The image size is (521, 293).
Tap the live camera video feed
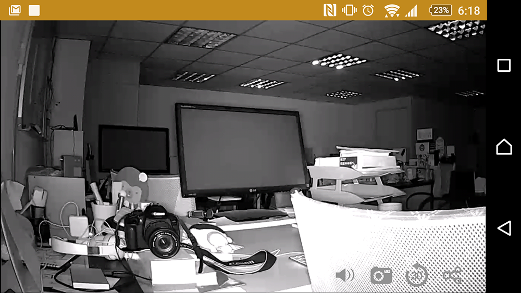tap(243, 157)
